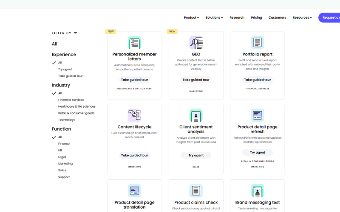The height and width of the screenshot is (212, 340).
Task: Take guided tour for Portfolio report
Action: click(x=258, y=80)
